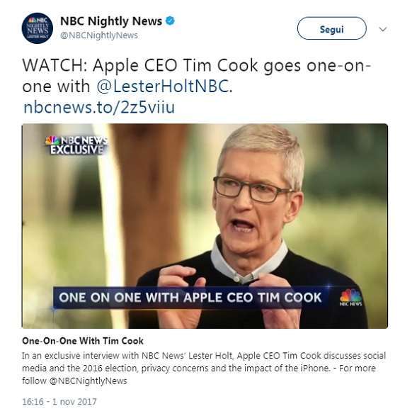Open the @NBCNightlyNews handle under name

click(x=99, y=35)
